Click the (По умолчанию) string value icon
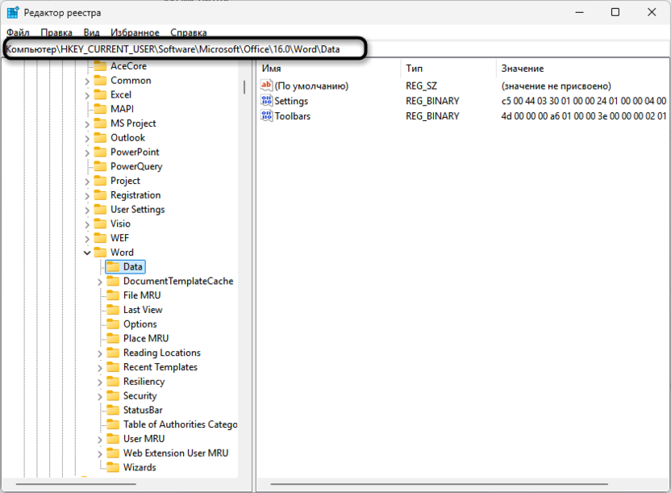 pyautogui.click(x=266, y=86)
